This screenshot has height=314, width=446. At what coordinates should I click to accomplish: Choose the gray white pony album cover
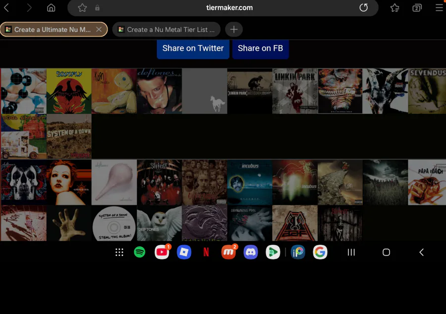(x=205, y=91)
